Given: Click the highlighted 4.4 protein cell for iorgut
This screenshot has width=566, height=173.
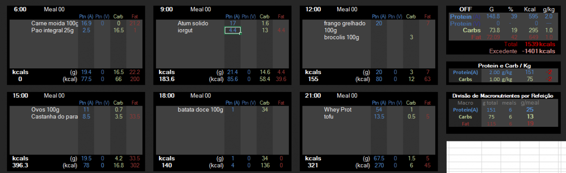Looking at the screenshot, I should point(233,30).
